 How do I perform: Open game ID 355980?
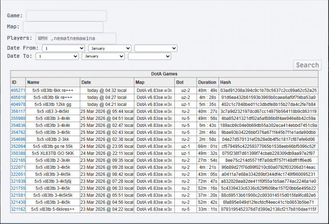[x=18, y=119]
